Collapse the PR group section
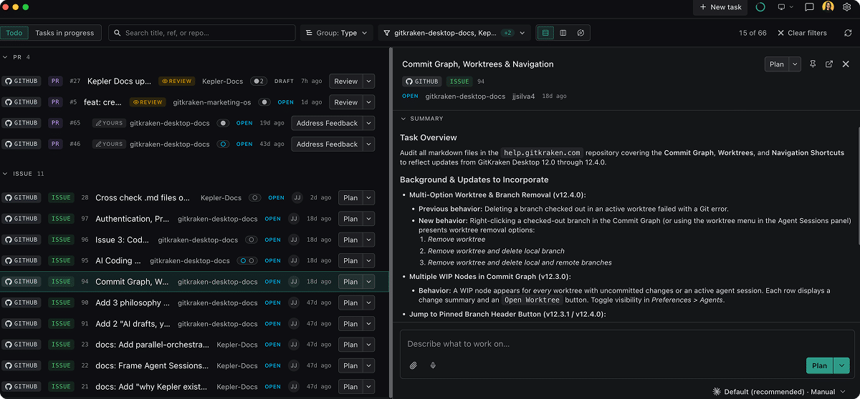 [6, 57]
